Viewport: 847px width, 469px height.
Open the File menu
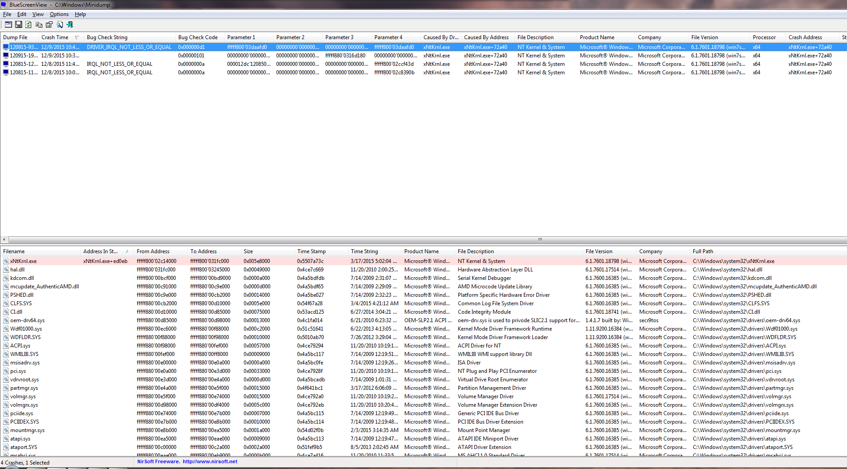click(x=7, y=14)
